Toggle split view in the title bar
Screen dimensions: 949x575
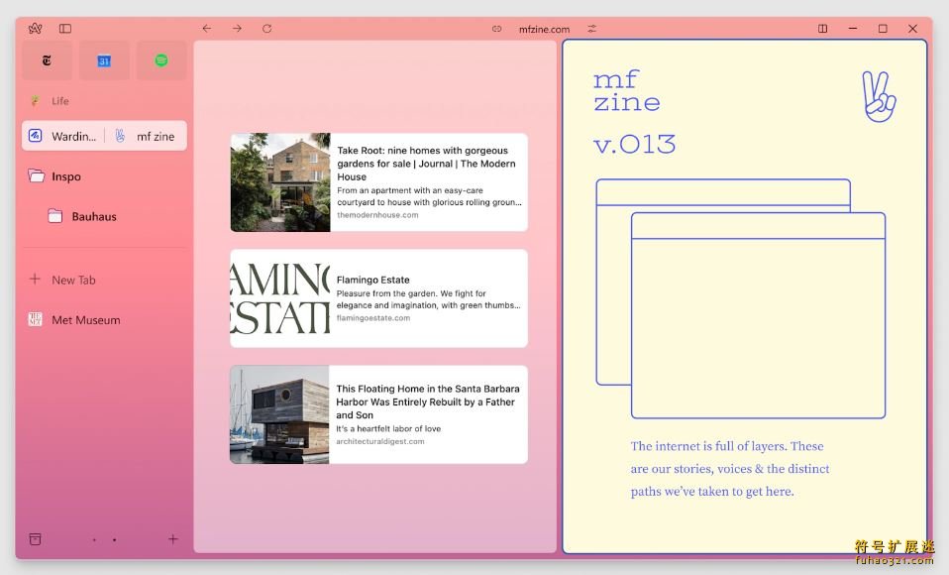[822, 29]
